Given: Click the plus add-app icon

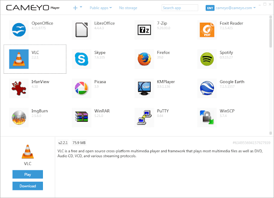Looking at the screenshot, I should tap(75, 8).
